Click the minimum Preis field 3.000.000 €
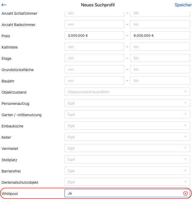 pyautogui.click(x=94, y=35)
